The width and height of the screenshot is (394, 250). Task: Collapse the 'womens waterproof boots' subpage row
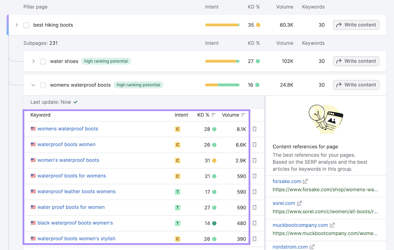click(33, 85)
